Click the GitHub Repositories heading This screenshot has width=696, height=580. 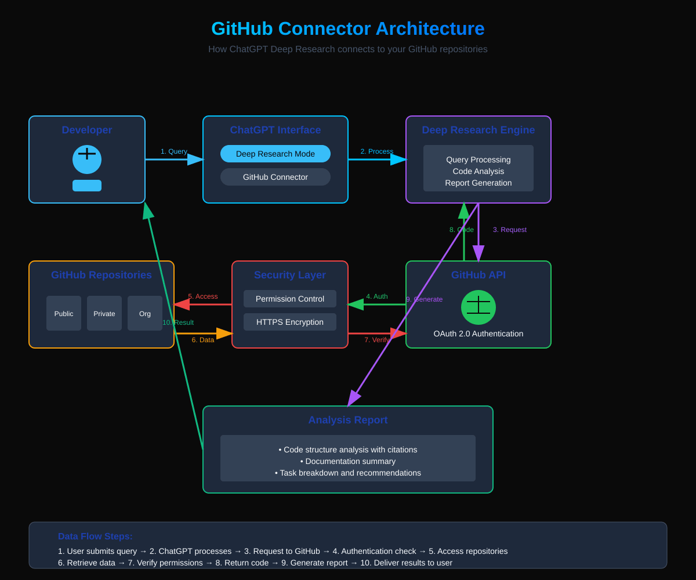coord(101,275)
